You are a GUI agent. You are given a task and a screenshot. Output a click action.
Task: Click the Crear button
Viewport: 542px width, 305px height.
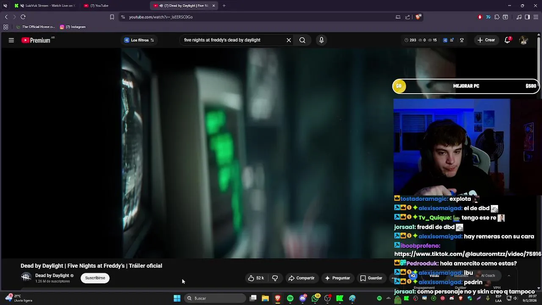pyautogui.click(x=486, y=40)
